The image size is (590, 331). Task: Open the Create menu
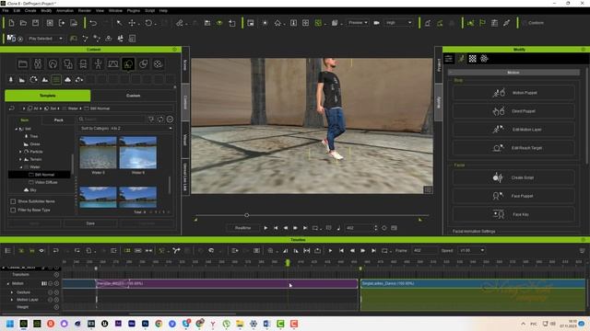tap(30, 10)
